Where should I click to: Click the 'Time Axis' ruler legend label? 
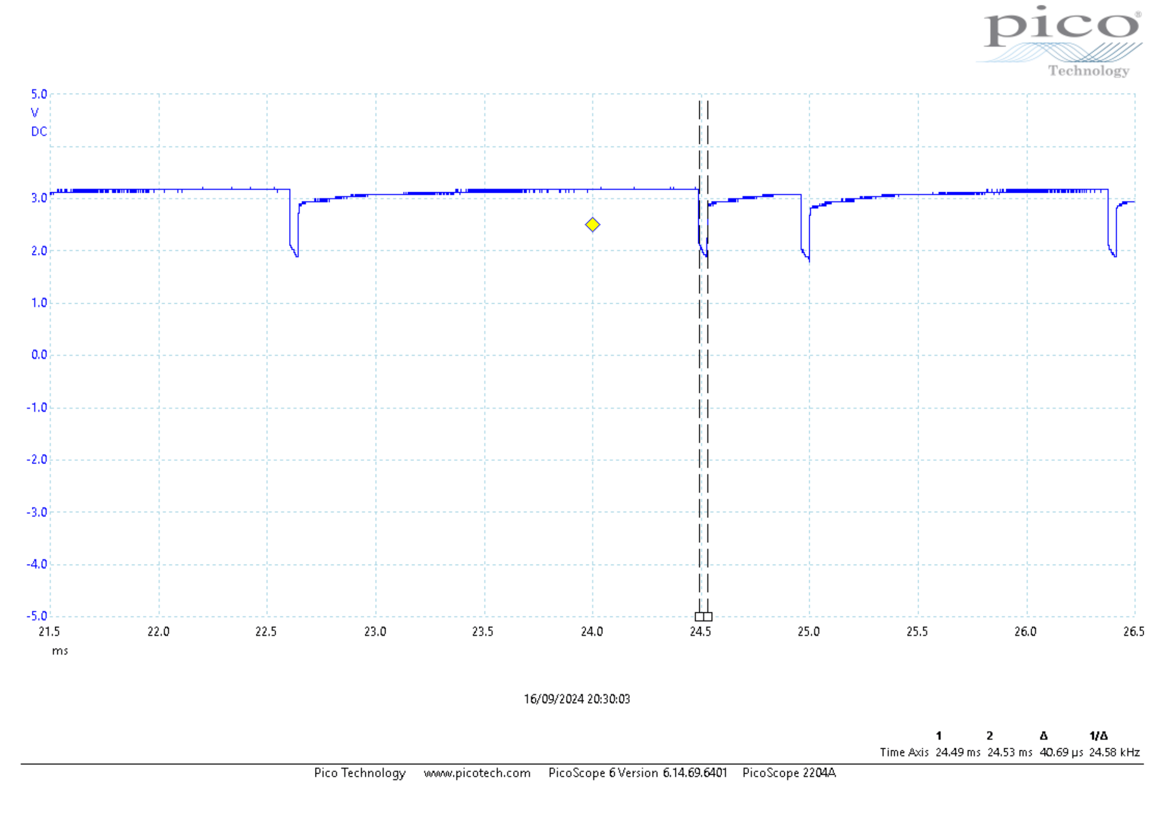pyautogui.click(x=904, y=752)
